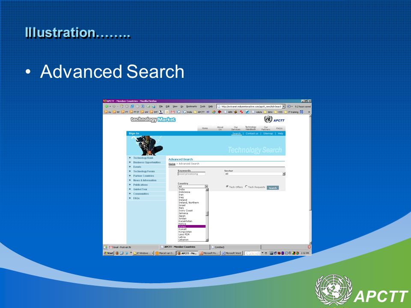
Task: Click the Firefox Home toolbar icon
Action: [x=122, y=107]
